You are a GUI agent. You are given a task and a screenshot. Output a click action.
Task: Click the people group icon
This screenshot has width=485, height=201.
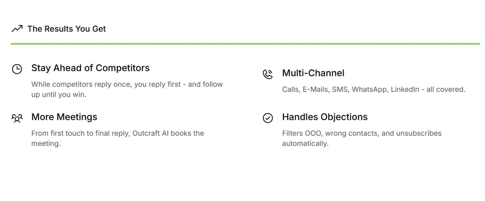click(x=17, y=118)
